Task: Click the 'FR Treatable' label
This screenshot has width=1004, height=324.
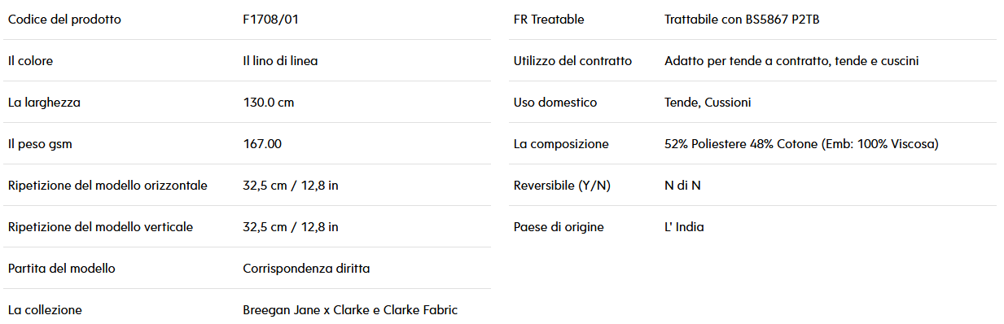Action: (x=549, y=20)
